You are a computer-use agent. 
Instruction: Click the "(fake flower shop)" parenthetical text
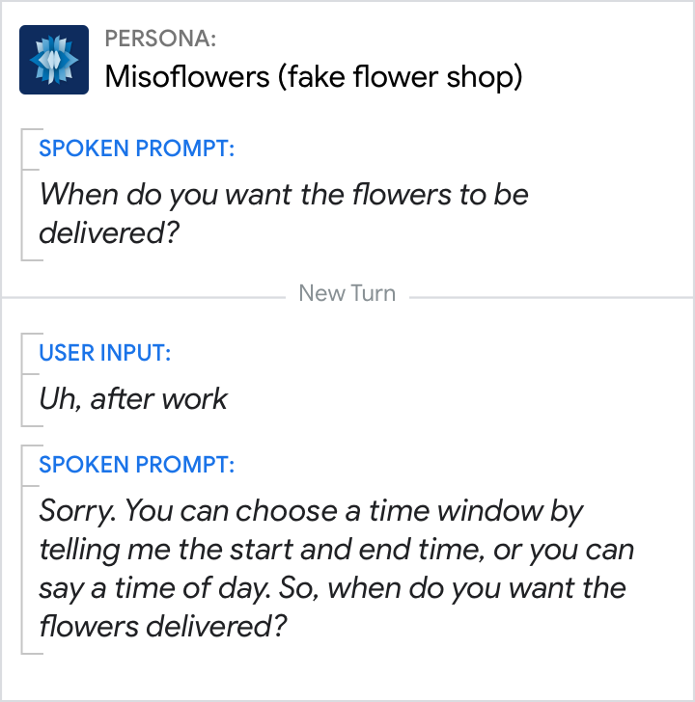400,77
